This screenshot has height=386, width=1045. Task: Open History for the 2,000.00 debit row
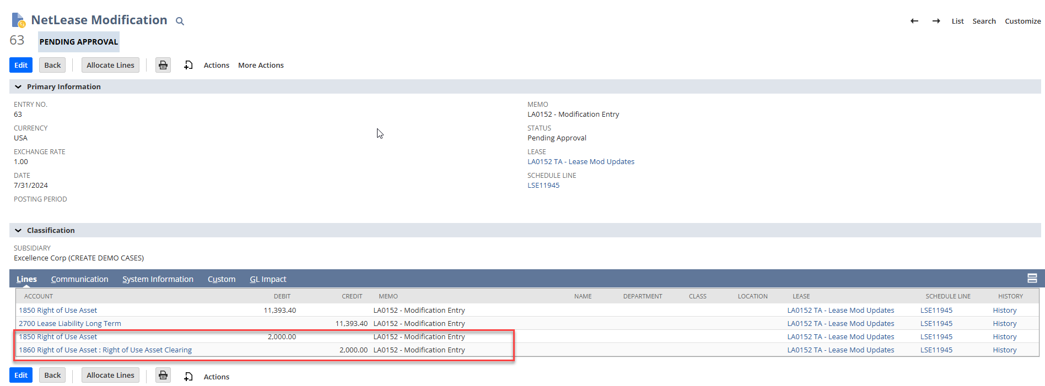point(1005,336)
